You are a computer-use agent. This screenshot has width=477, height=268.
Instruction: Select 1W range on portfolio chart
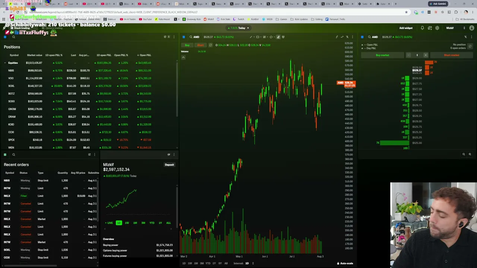[x=127, y=223]
